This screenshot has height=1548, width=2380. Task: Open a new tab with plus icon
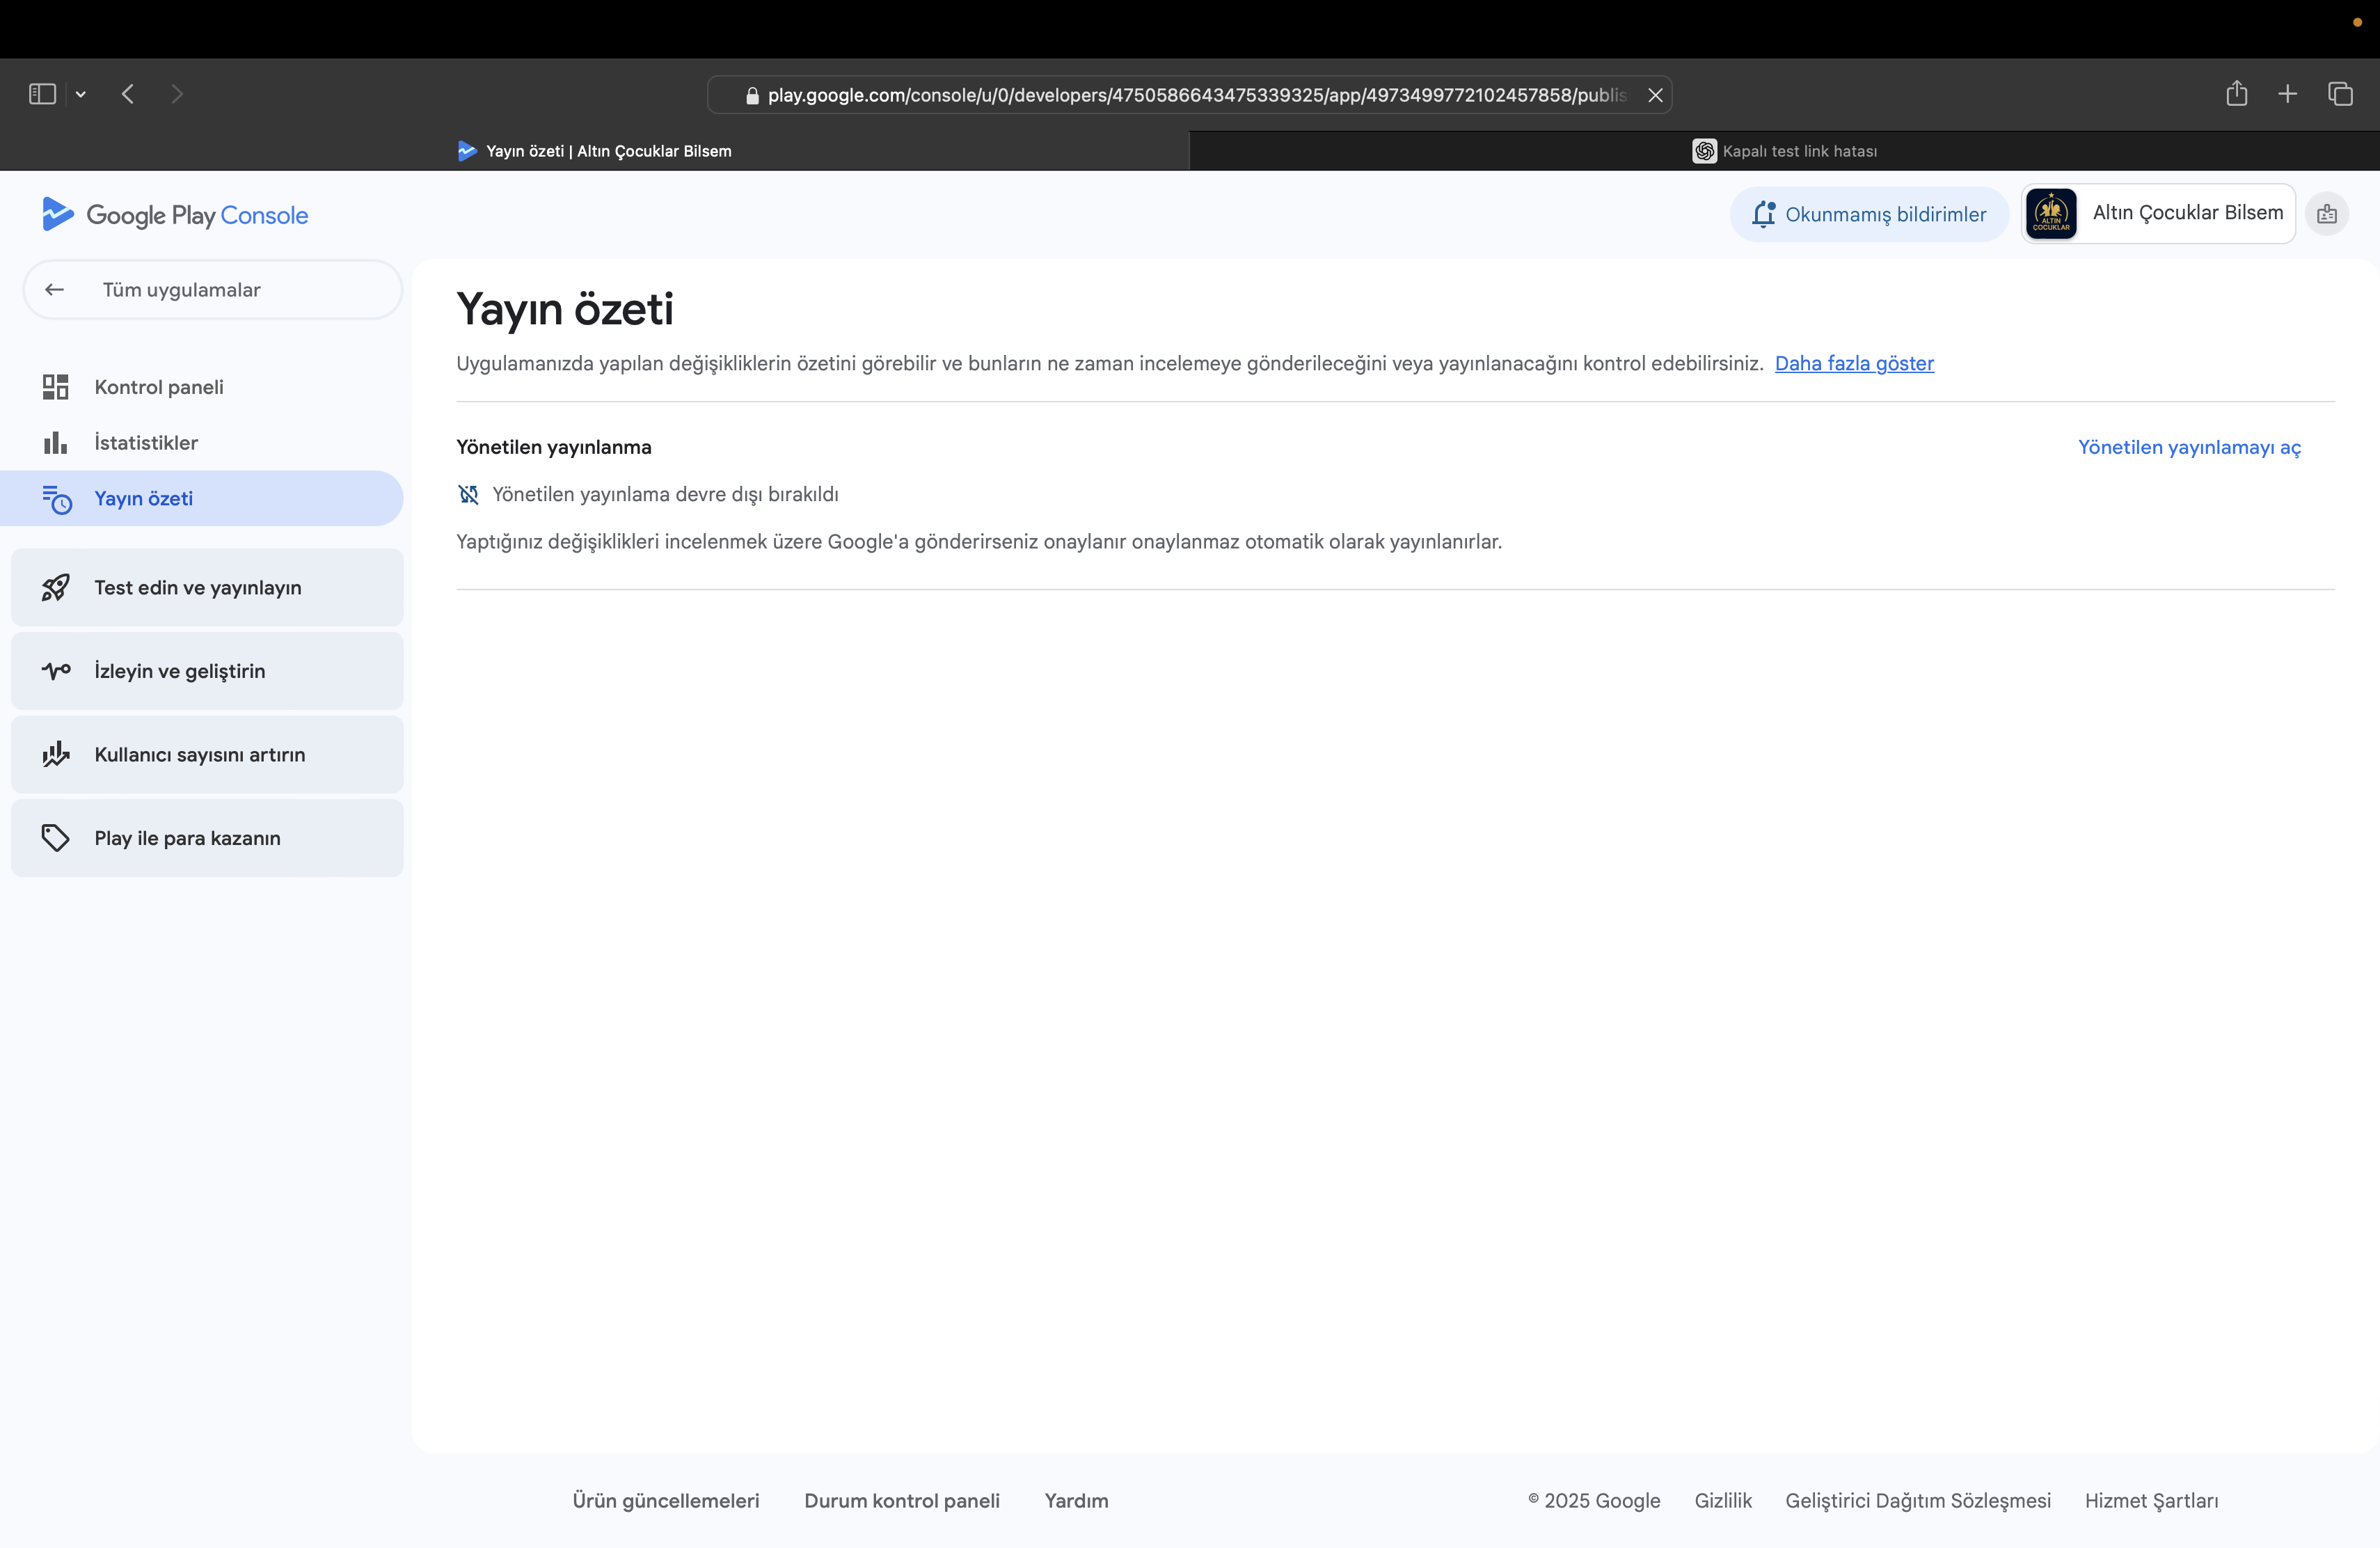[x=2287, y=94]
